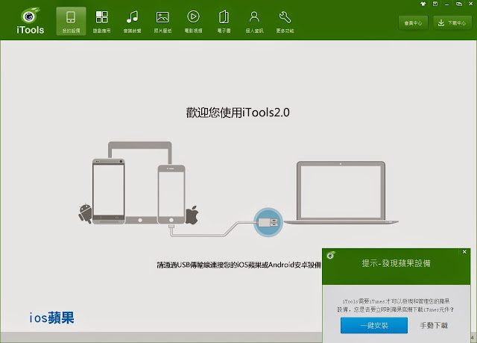Open the 我的設備 (My Device) tab
Image resolution: width=477 pixels, height=343 pixels.
pyautogui.click(x=71, y=22)
